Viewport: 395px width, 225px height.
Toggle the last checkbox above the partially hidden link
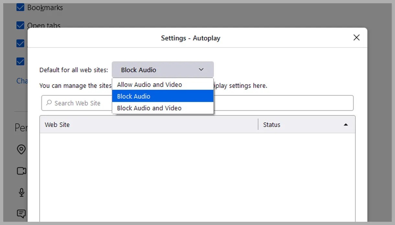click(x=20, y=61)
